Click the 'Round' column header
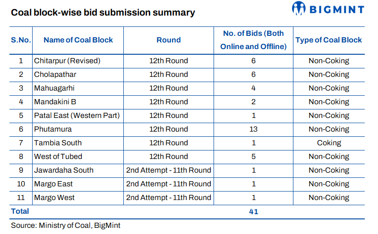Image resolution: width=378 pixels, height=234 pixels. [x=169, y=40]
